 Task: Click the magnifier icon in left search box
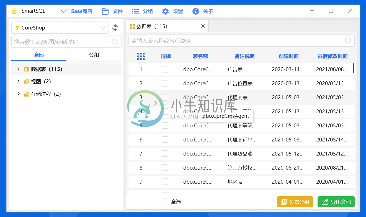(x=115, y=42)
